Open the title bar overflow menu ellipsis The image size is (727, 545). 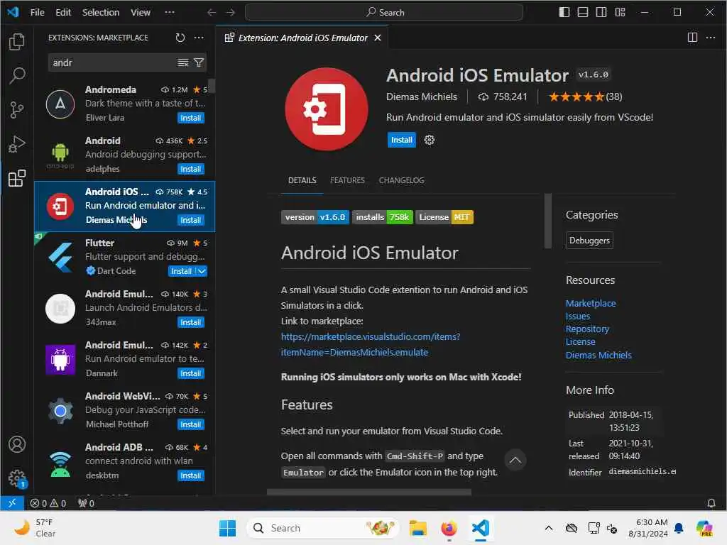click(170, 13)
